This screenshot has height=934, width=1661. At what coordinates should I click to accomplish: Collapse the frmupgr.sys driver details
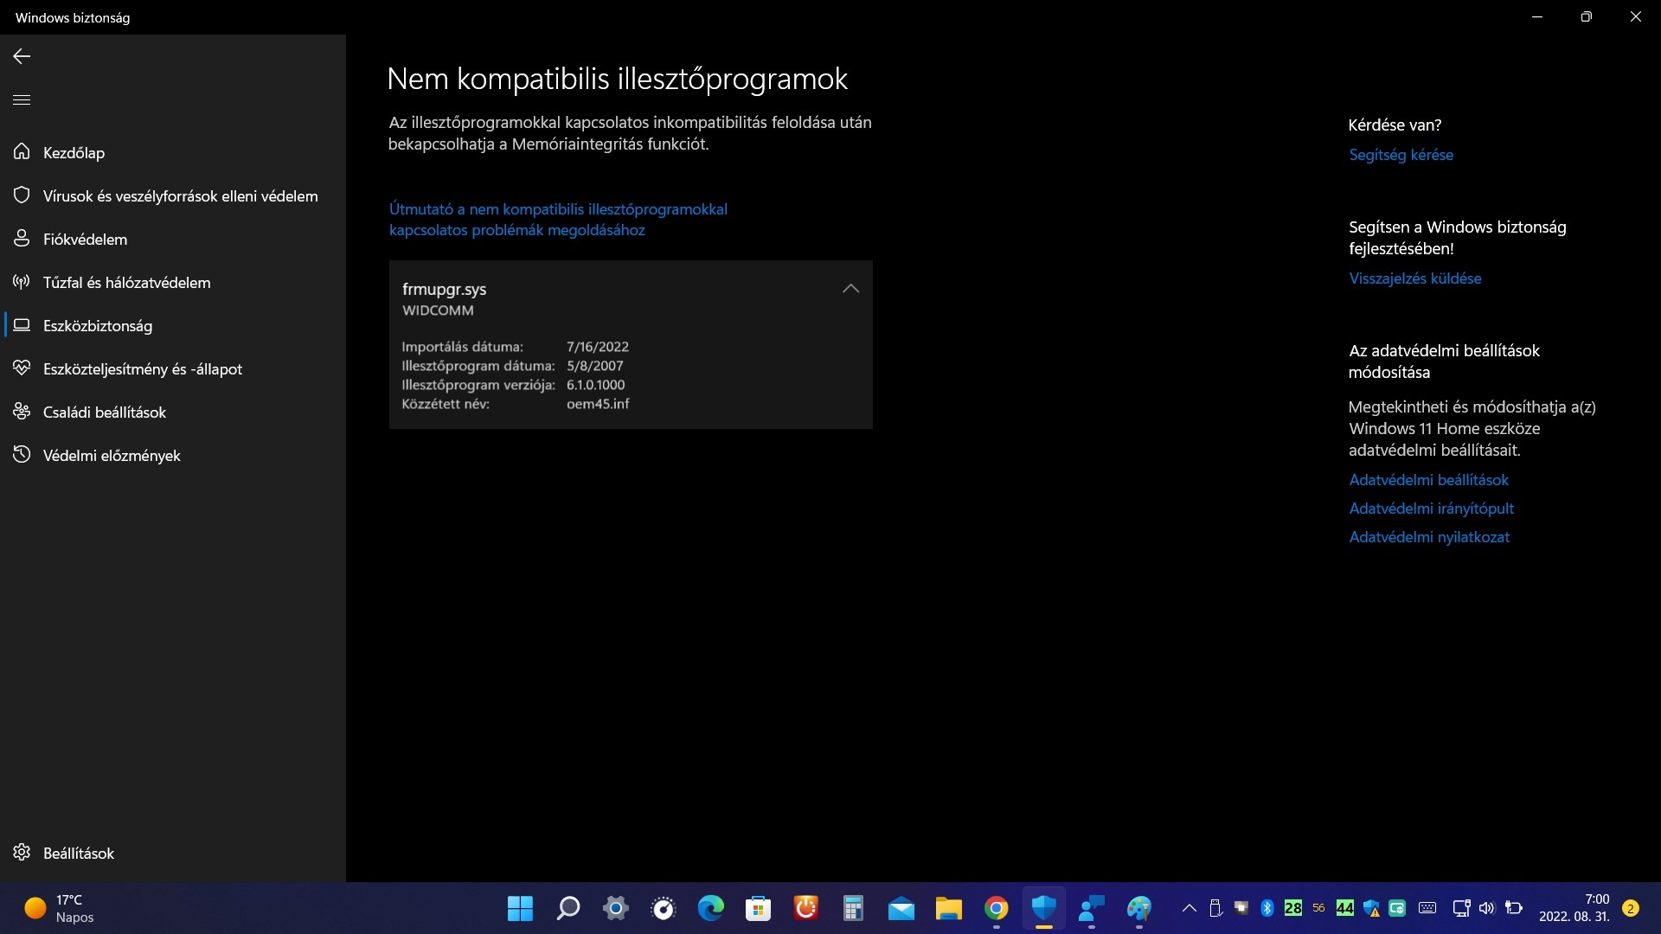(x=850, y=289)
